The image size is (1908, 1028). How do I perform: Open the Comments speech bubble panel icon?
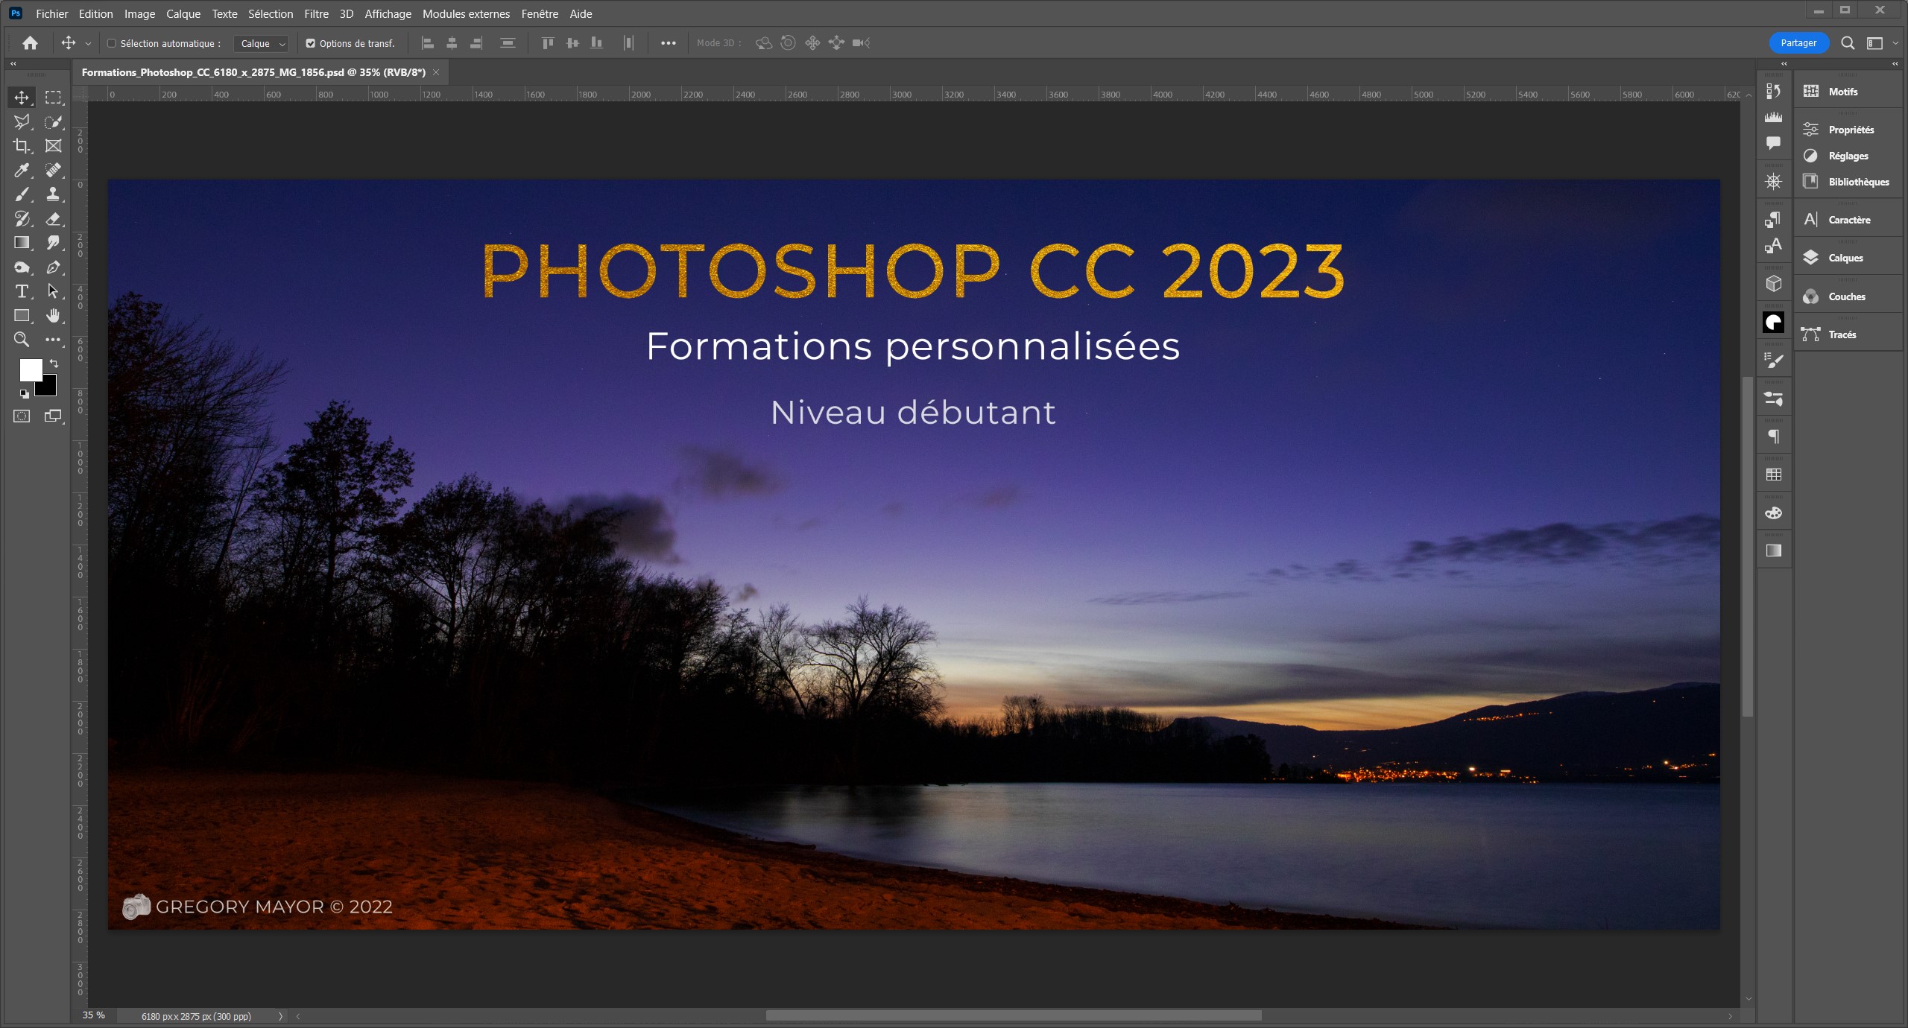tap(1774, 143)
